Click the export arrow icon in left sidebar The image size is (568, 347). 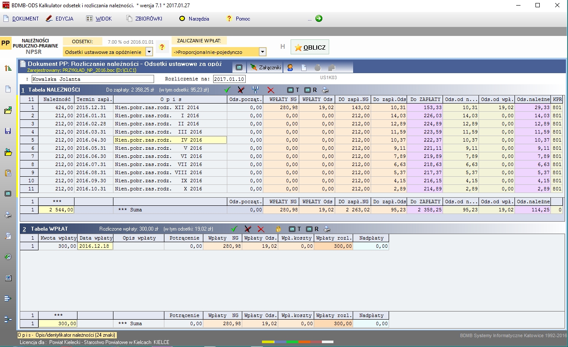(x=8, y=298)
